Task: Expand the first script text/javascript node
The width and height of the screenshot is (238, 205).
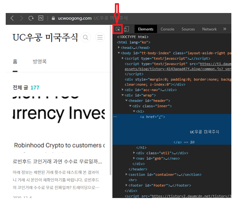Action: point(122,58)
